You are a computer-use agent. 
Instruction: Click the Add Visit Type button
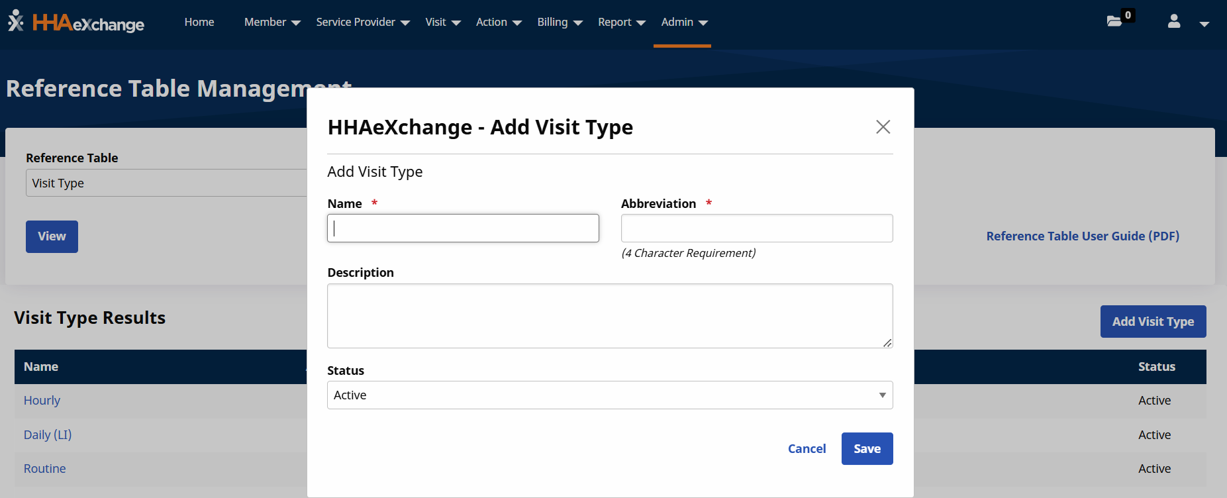1153,322
